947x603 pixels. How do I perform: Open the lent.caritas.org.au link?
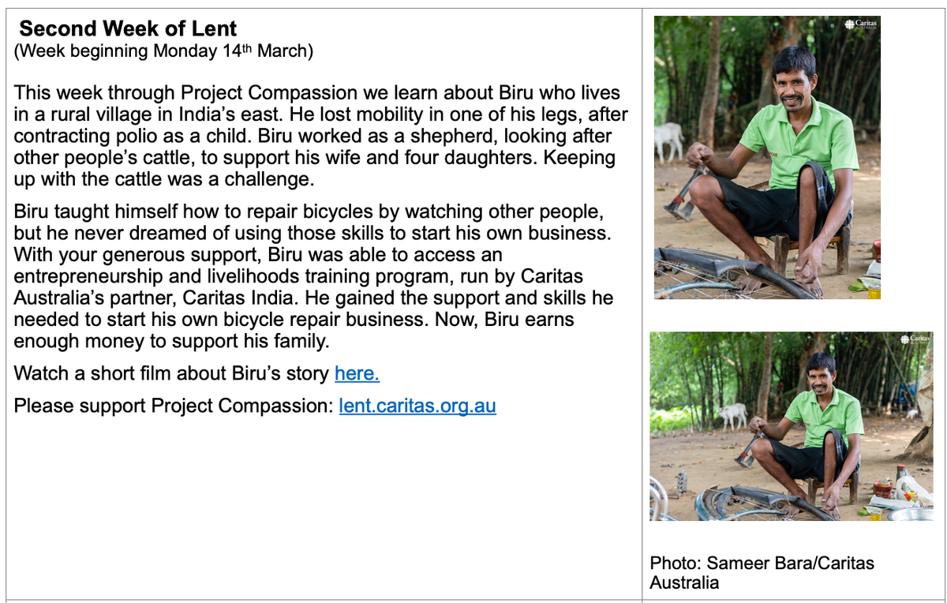click(x=417, y=406)
